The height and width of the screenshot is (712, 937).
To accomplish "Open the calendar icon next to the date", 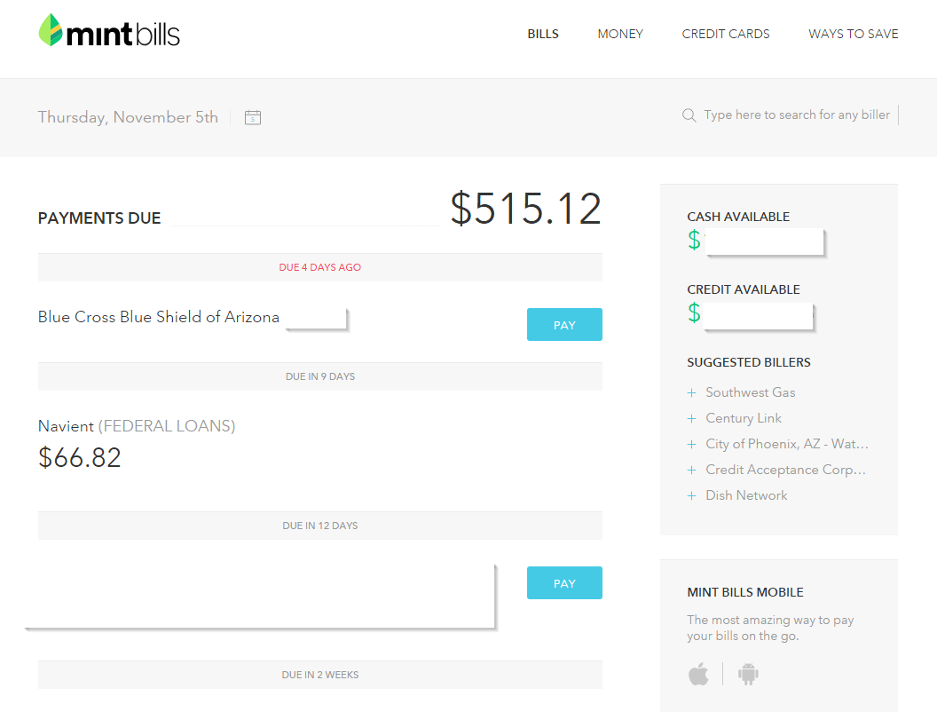I will tap(252, 117).
